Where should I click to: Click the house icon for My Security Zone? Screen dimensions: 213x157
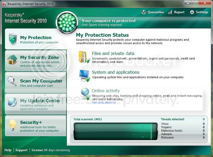[x=12, y=60]
